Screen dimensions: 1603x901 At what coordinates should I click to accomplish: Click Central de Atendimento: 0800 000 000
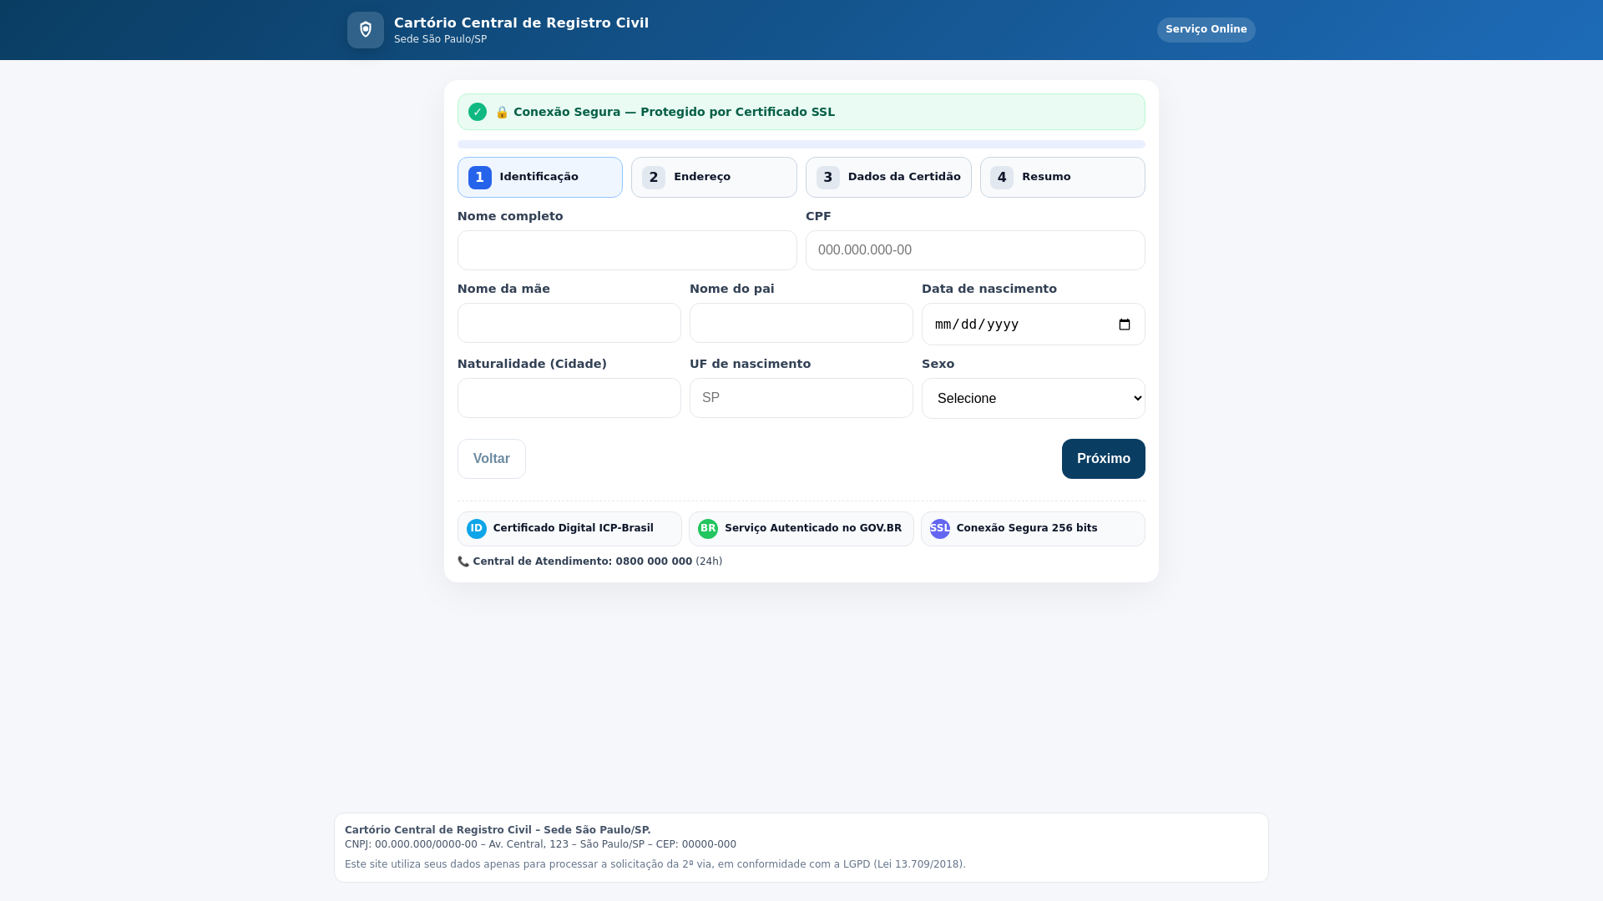[x=583, y=561]
